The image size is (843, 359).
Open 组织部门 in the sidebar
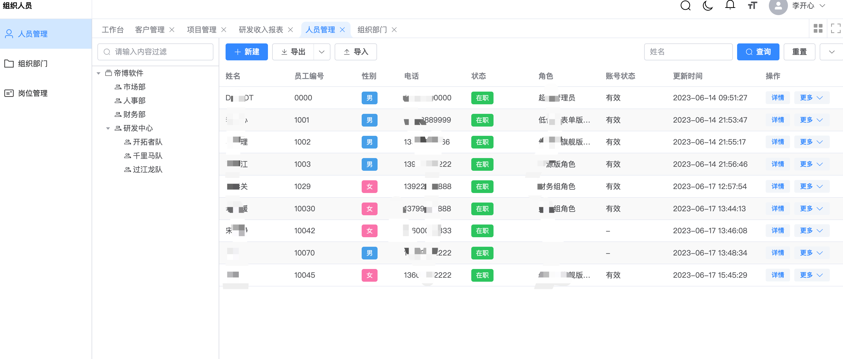46,64
